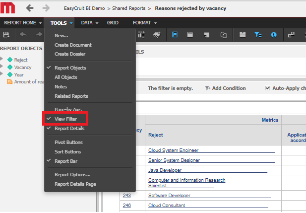Choose New... from Tools menu
The width and height of the screenshot is (306, 213).
61,36
